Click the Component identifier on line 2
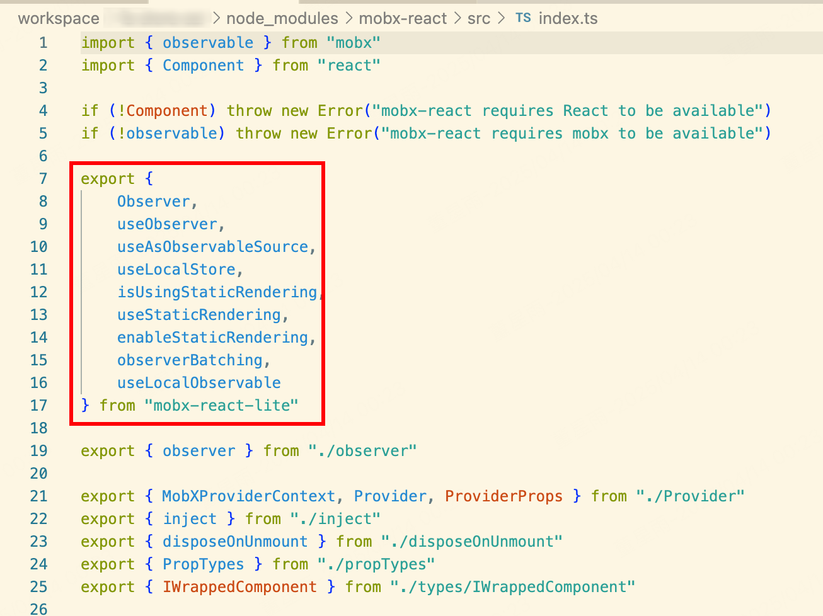Screen dimensions: 823x616 pyautogui.click(x=204, y=66)
